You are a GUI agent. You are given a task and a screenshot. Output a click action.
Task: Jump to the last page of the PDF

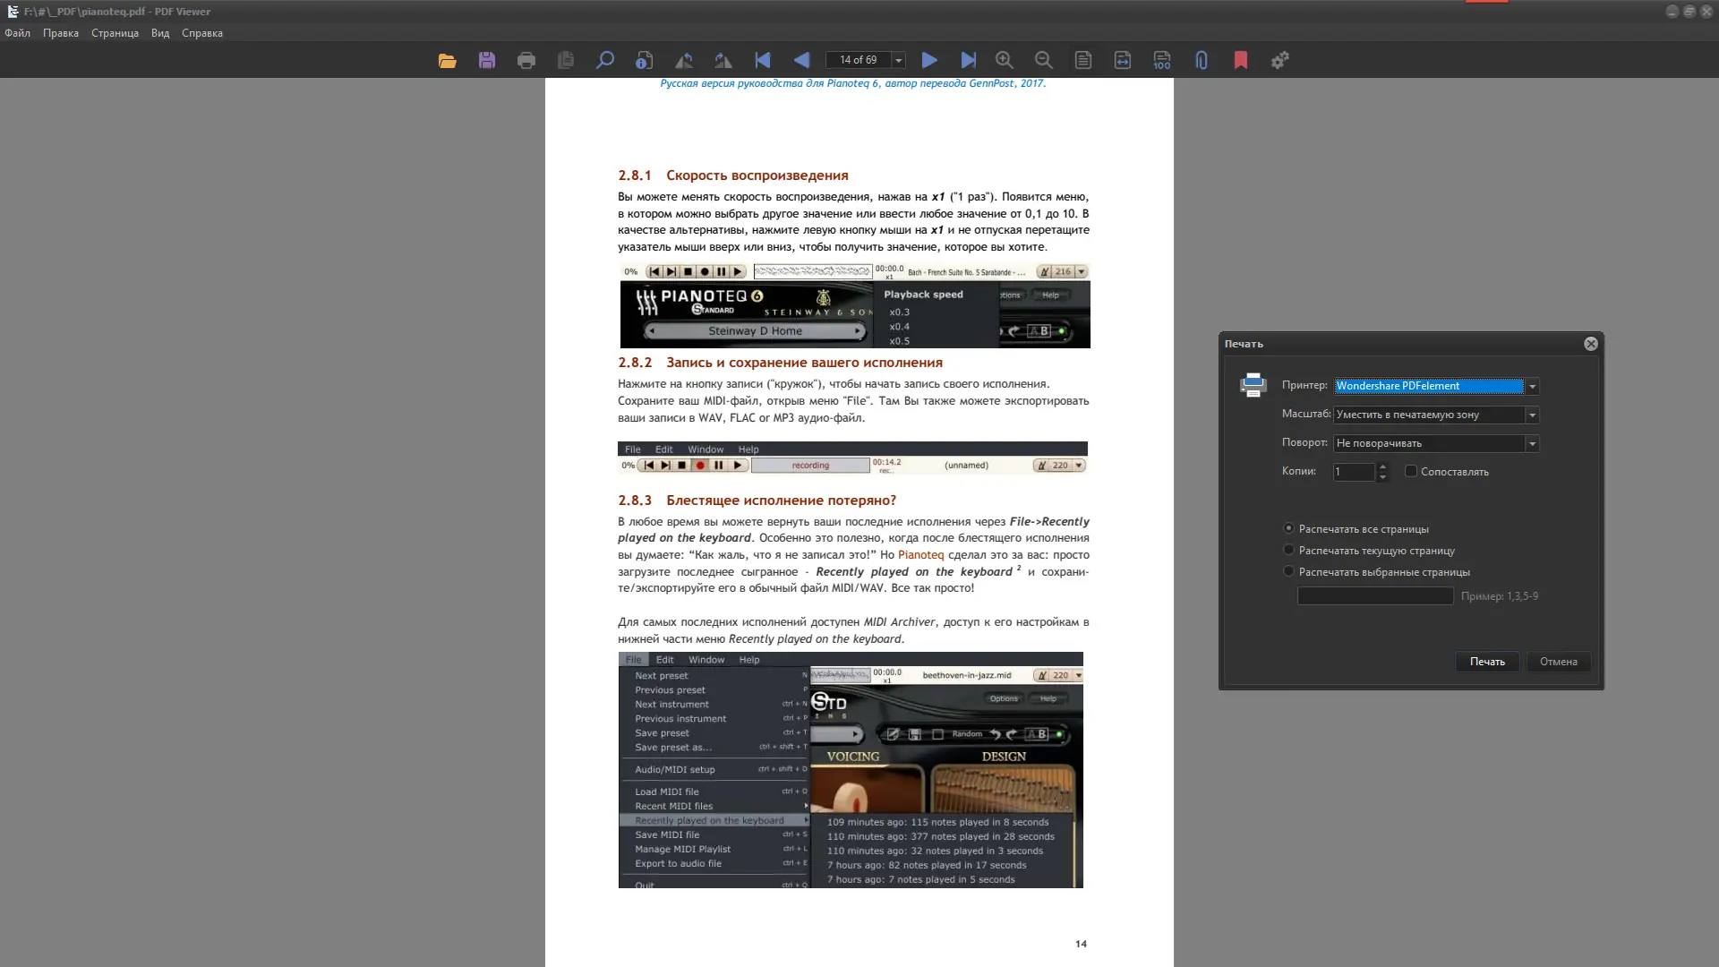click(x=969, y=59)
